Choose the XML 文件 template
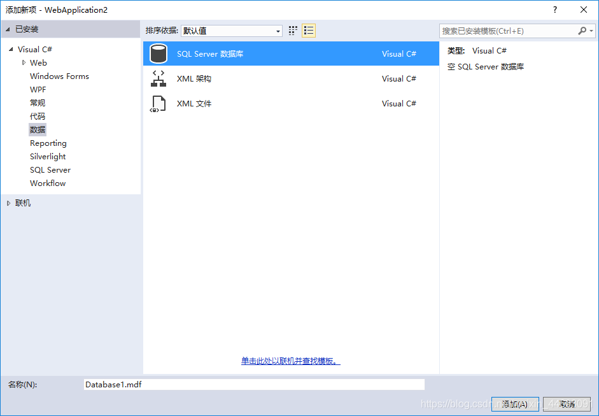Screen dimensions: 599x416 click(x=291, y=104)
